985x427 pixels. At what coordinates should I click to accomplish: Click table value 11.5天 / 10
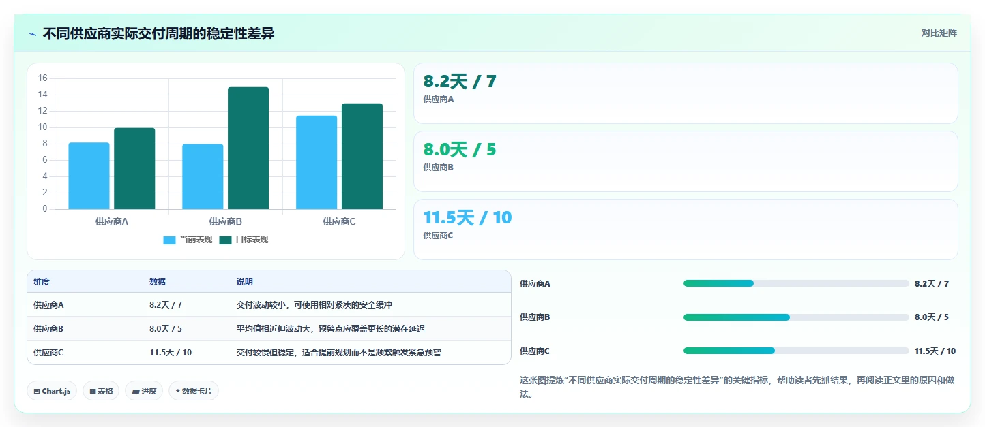click(x=171, y=352)
